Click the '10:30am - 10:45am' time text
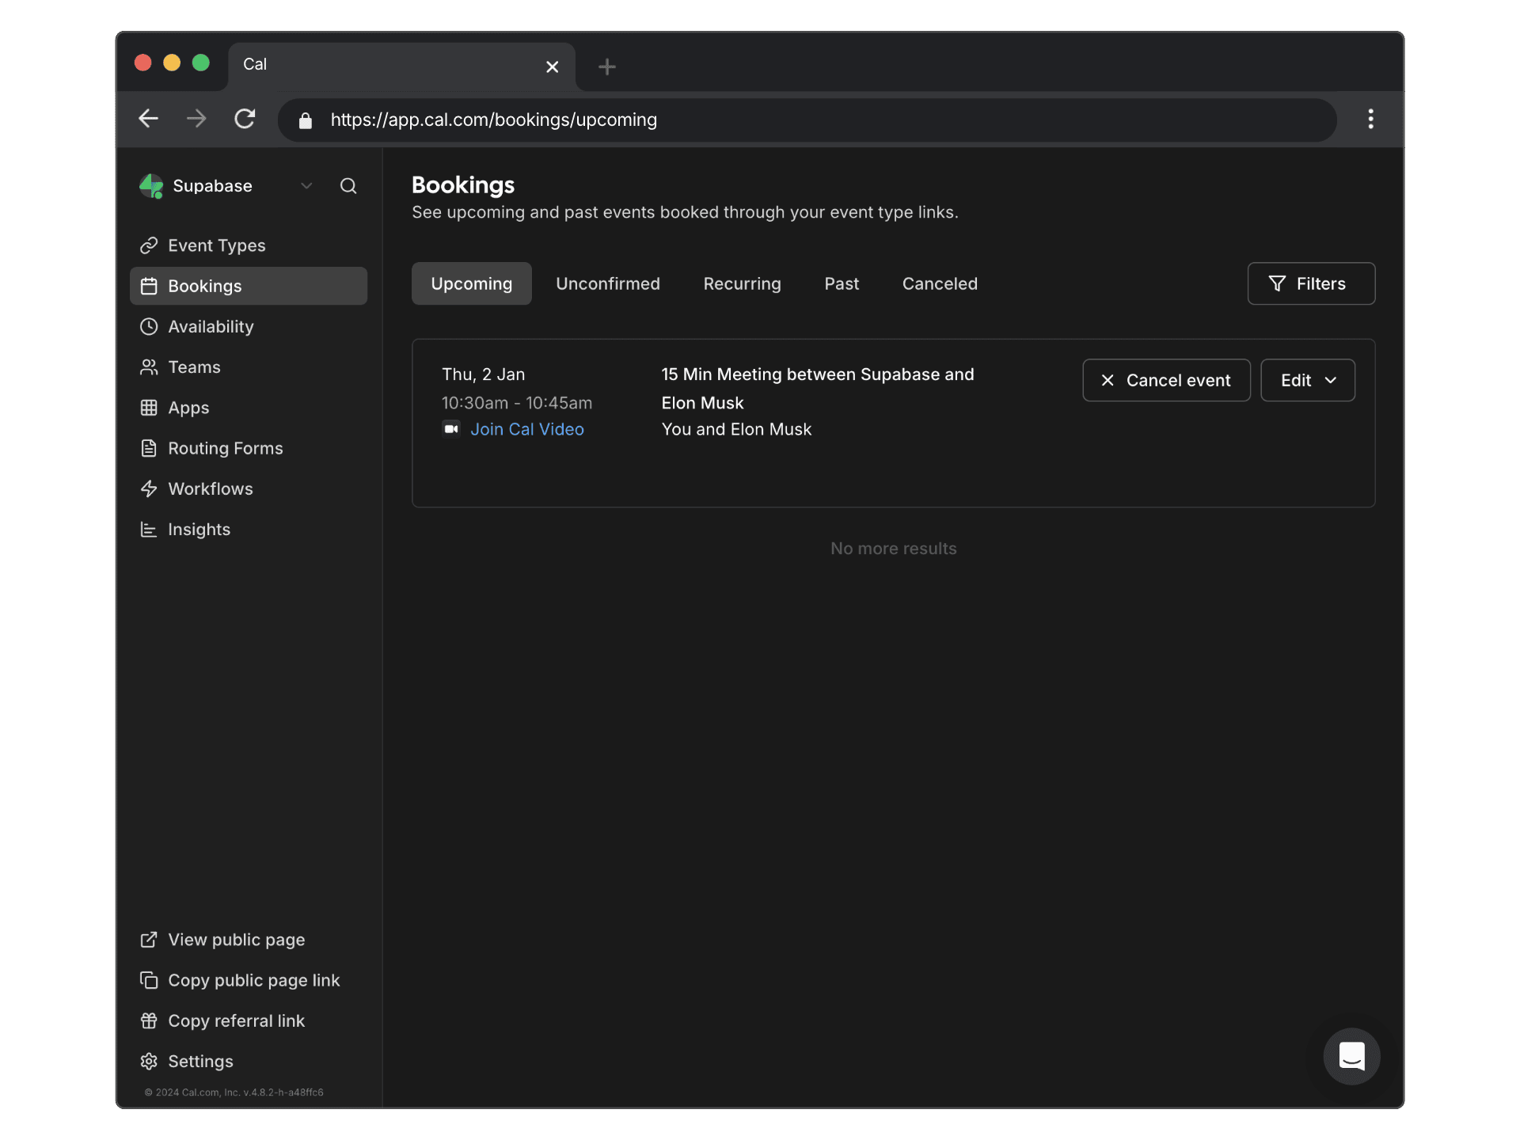The width and height of the screenshot is (1520, 1140). point(517,403)
